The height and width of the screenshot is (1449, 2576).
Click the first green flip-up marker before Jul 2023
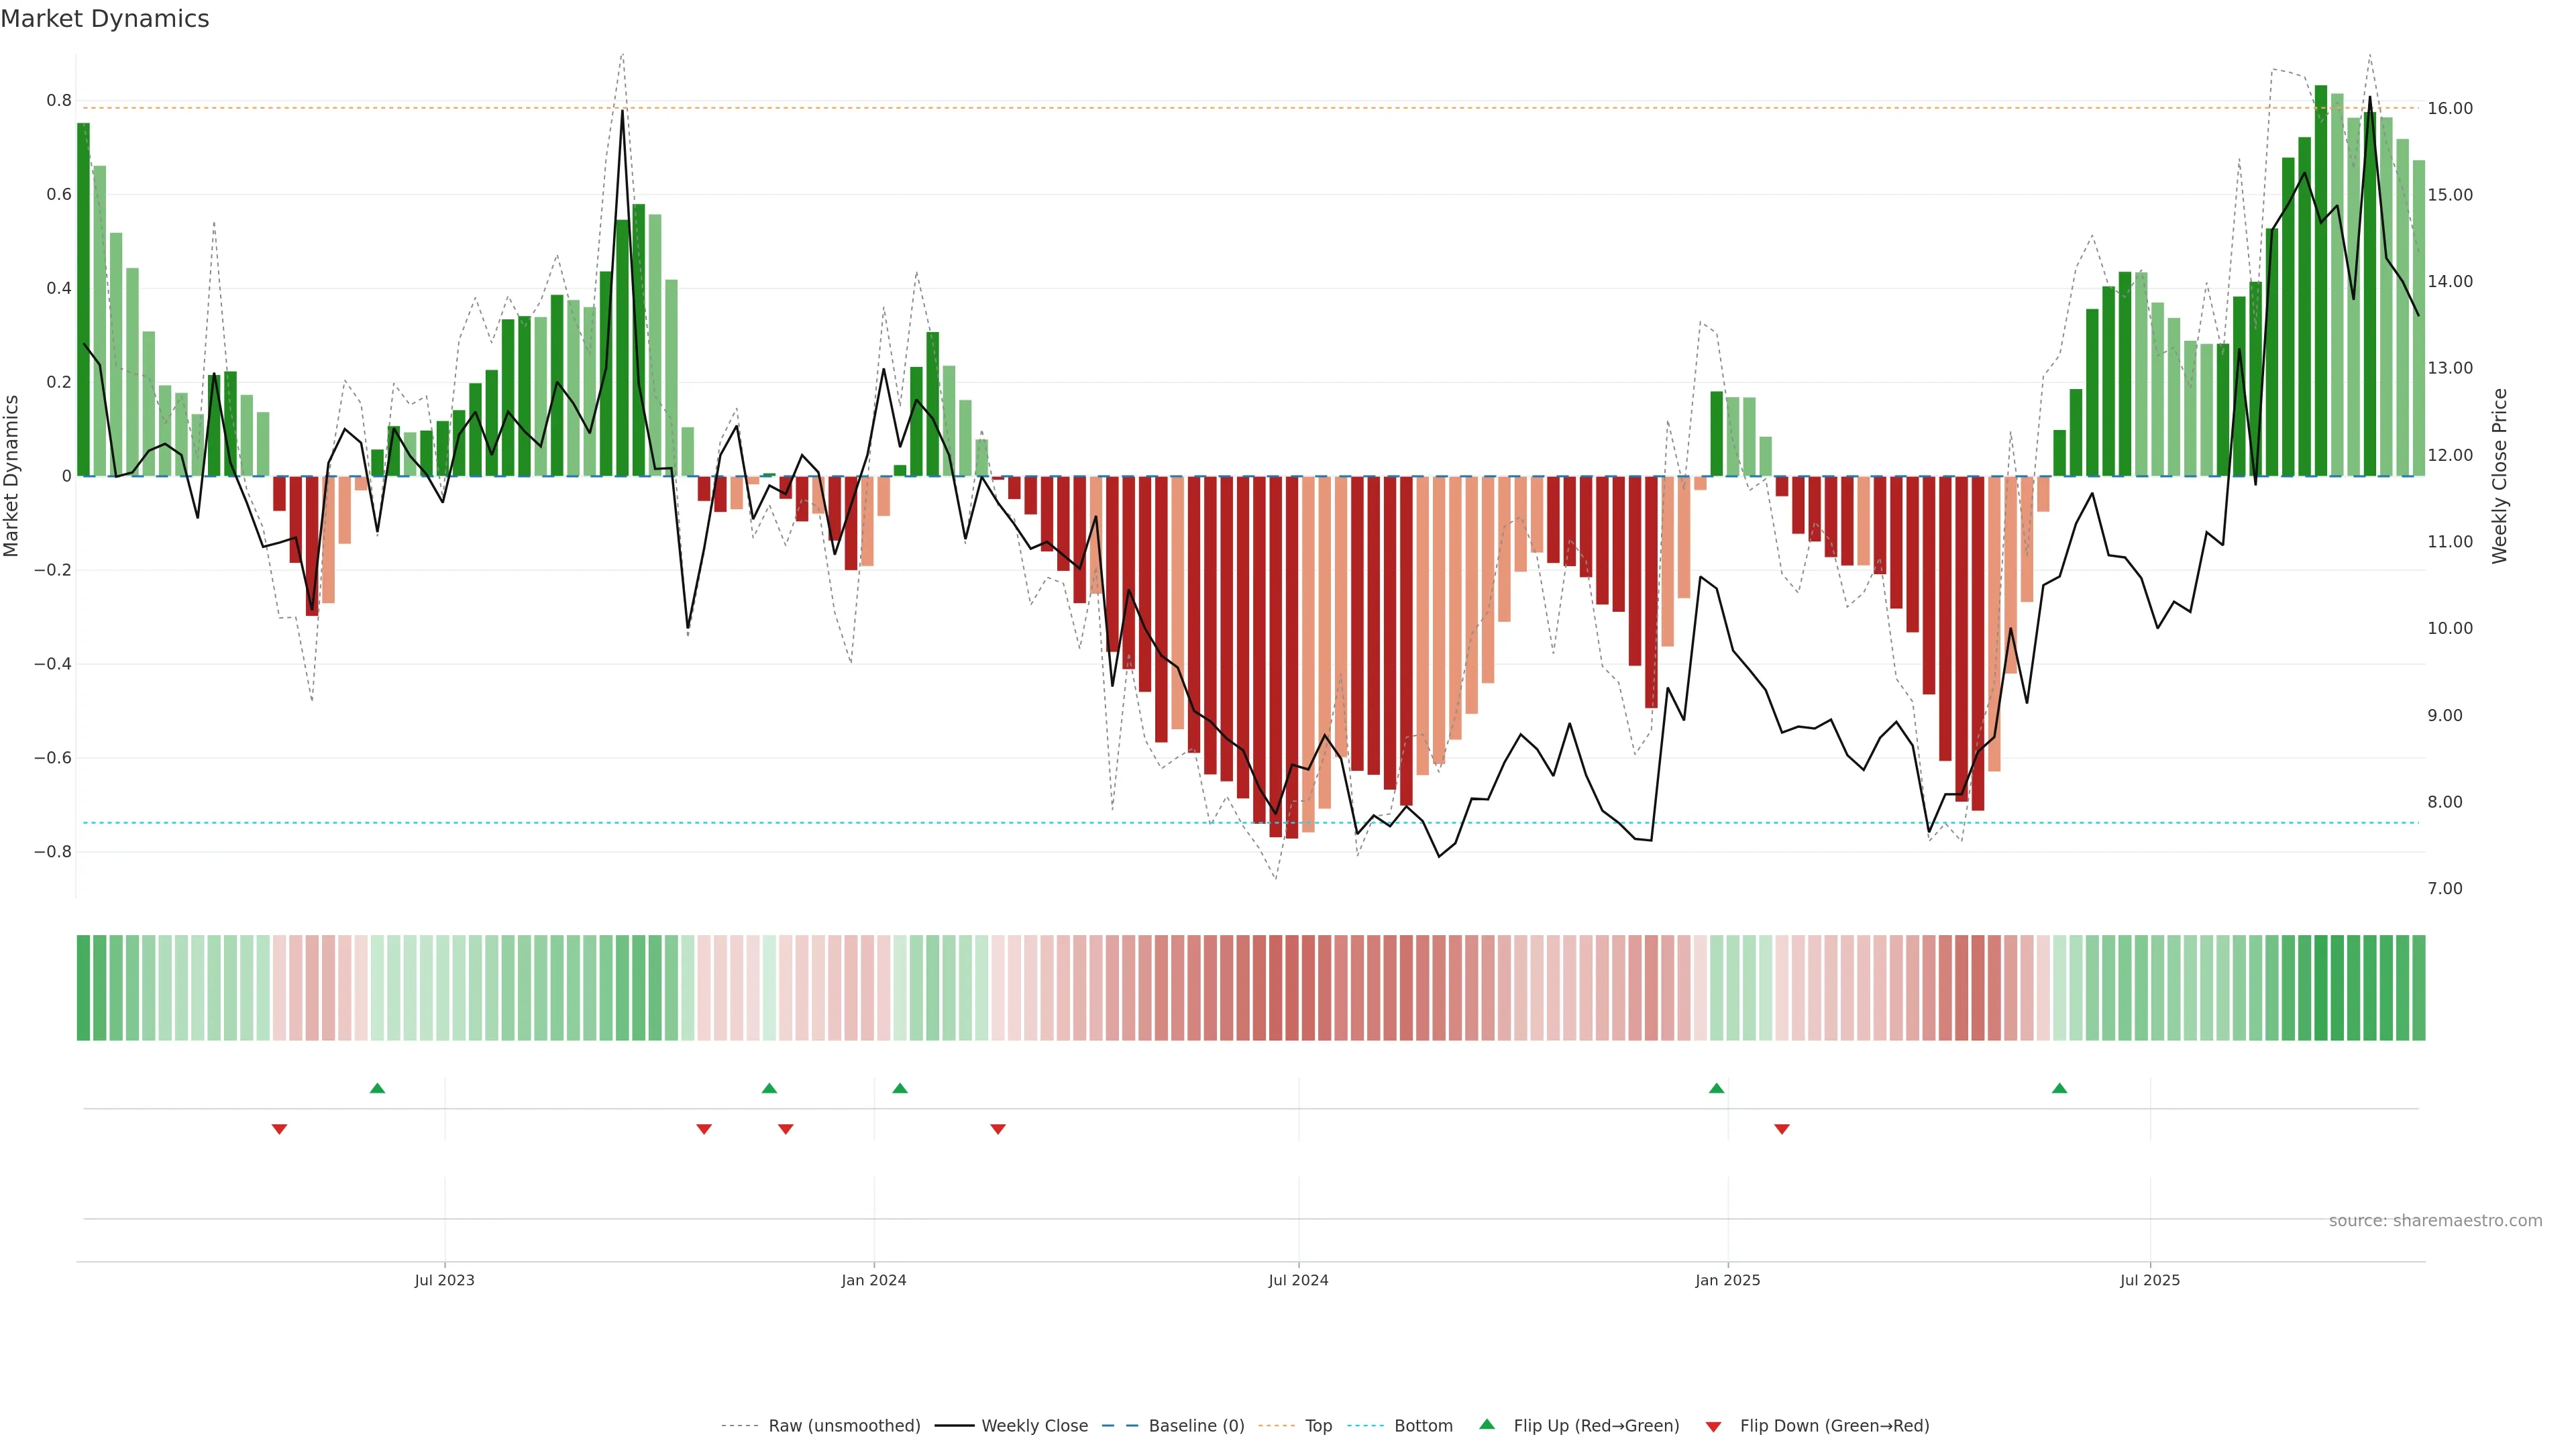[x=377, y=1088]
